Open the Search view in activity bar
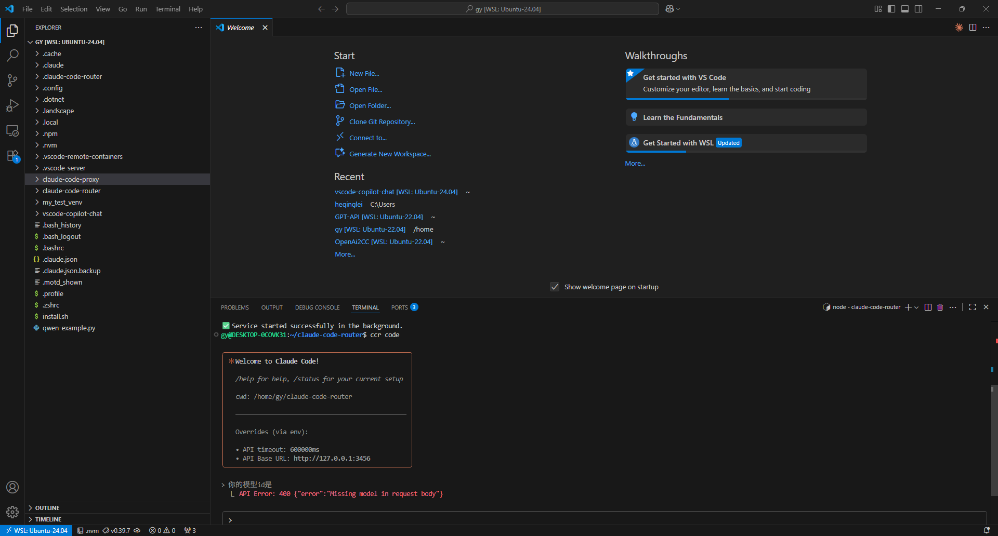 tap(12, 55)
